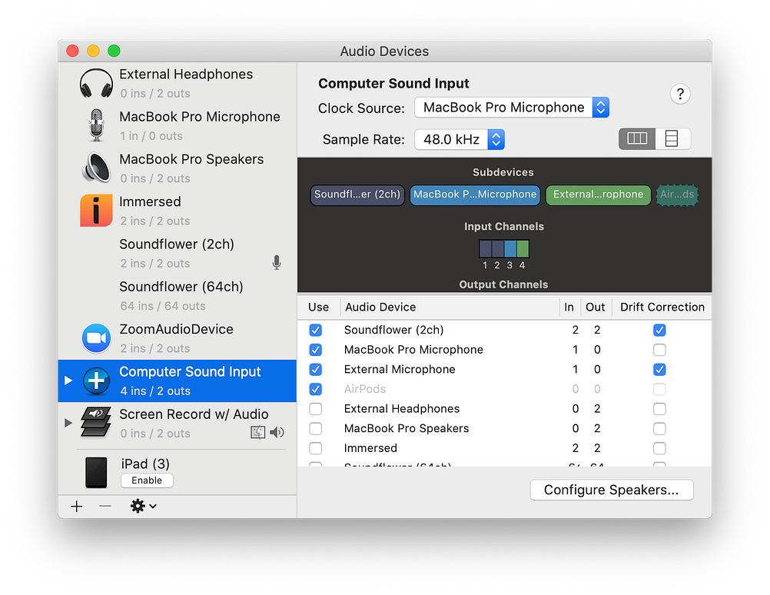Open the help question mark
Screen dimensions: 770x595
pyautogui.click(x=680, y=94)
